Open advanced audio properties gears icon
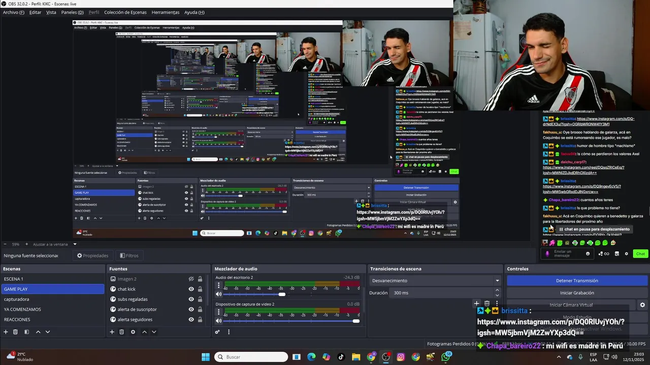650x365 pixels. pyautogui.click(x=217, y=332)
